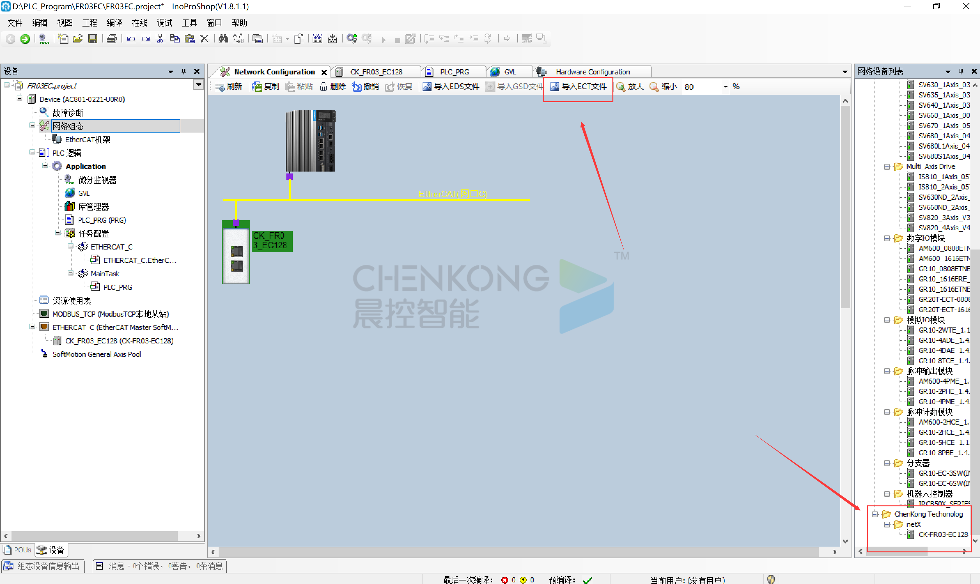Switch to the Hardware Configuration tab

click(x=593, y=72)
